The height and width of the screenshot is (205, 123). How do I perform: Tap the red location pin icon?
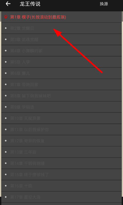6,17
